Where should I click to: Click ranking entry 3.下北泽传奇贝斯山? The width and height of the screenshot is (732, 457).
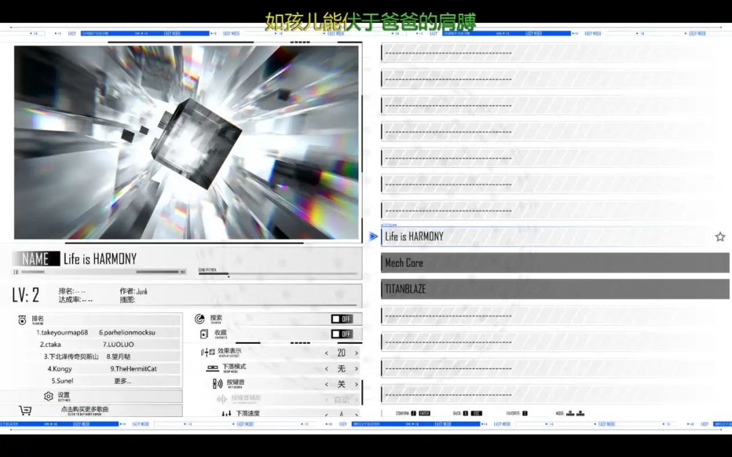[x=71, y=357]
